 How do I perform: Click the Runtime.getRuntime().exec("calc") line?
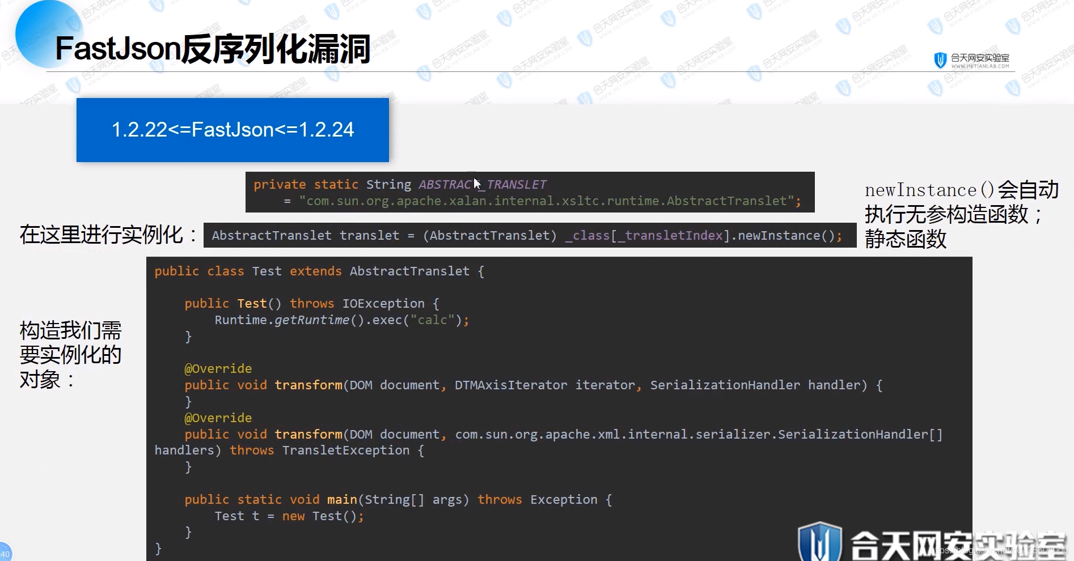coord(342,320)
